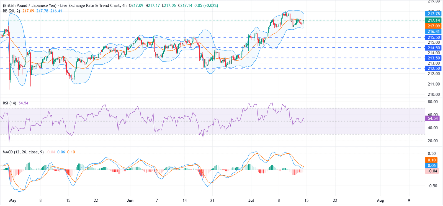Image resolution: width=443 pixels, height=206 pixels.
Task: Select the 214.50 horizontal level label
Action: (x=433, y=48)
